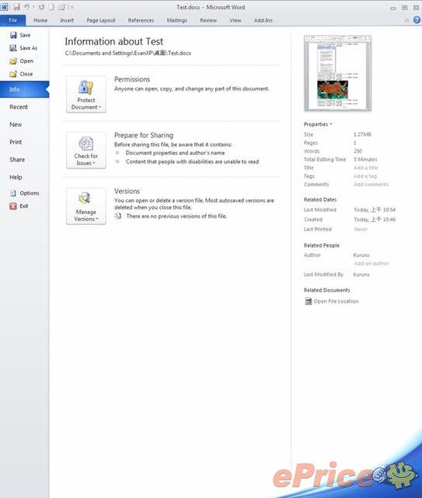422x498 pixels.
Task: Open the Help section in backstage
Action: 16,177
